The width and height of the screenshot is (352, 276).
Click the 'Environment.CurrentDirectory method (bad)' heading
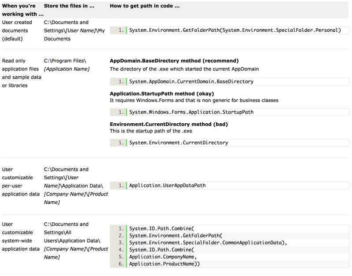(x=169, y=124)
